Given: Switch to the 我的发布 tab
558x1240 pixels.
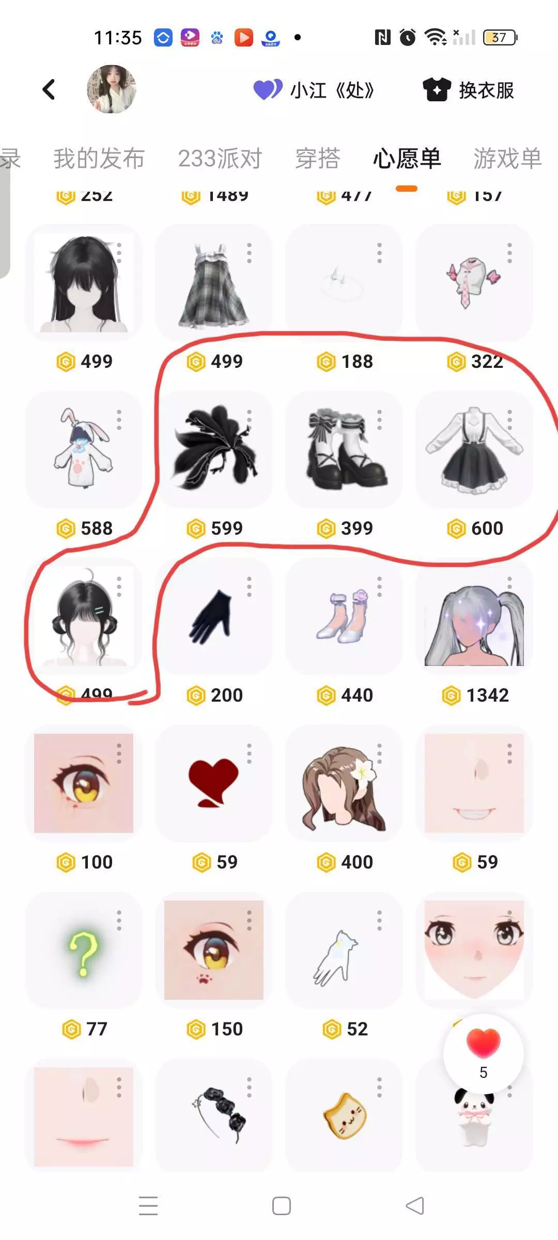Looking at the screenshot, I should pyautogui.click(x=99, y=158).
